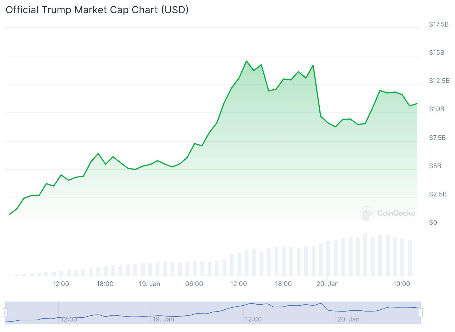Click the $17.5B y-axis label
Screen dimensions: 455x332
point(439,24)
